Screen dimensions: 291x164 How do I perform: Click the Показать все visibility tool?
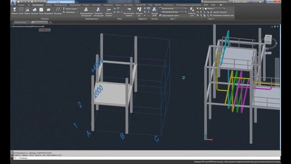click(139, 12)
